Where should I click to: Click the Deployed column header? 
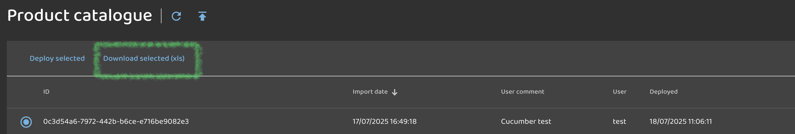[663, 92]
